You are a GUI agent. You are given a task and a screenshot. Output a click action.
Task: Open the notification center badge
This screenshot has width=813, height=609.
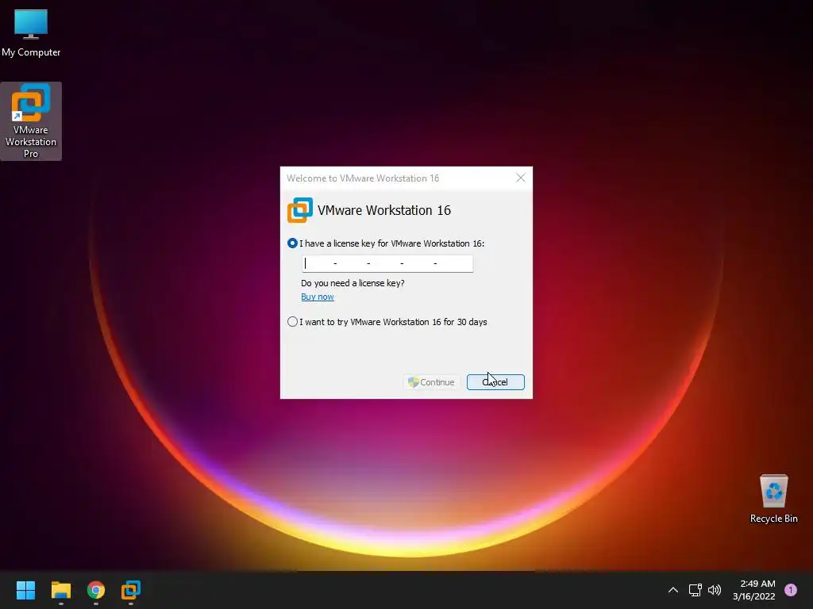click(x=791, y=590)
